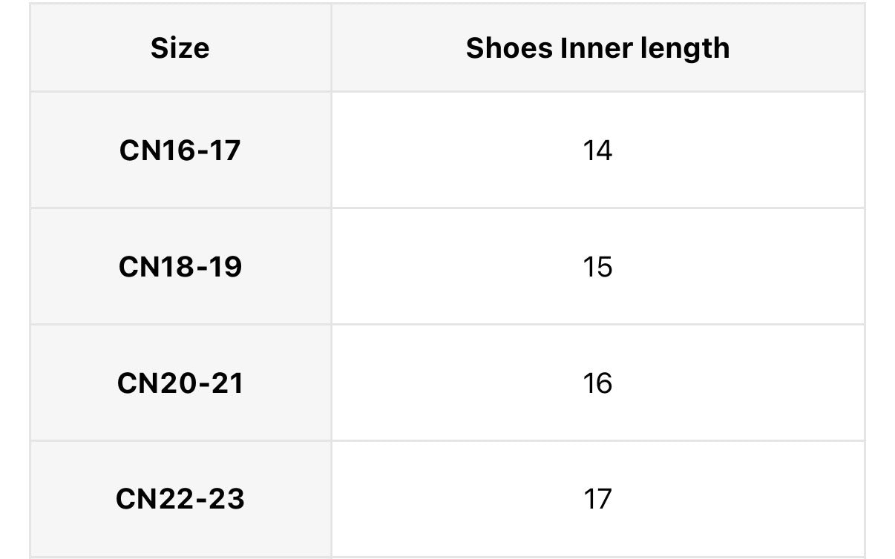Screen dimensions: 895x559
Task: Select the CN16-17 size cell
Action: pos(180,150)
